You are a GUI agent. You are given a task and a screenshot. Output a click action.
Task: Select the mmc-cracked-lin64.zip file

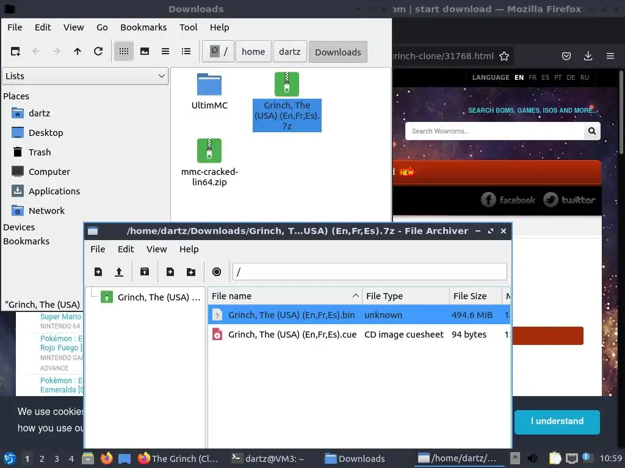coord(209,163)
